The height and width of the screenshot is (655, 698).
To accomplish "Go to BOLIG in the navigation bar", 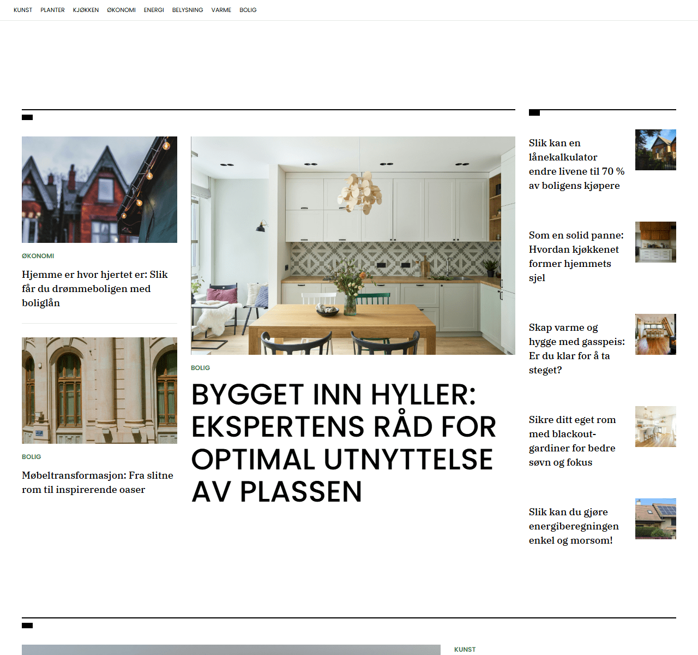I will [248, 10].
